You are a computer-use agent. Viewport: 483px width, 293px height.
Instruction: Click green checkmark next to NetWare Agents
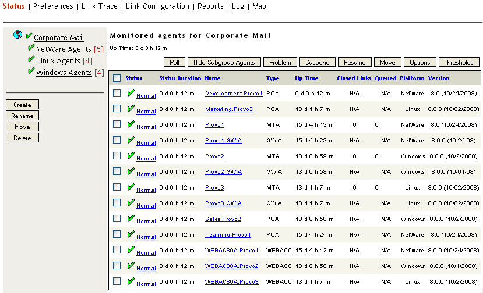(x=31, y=48)
